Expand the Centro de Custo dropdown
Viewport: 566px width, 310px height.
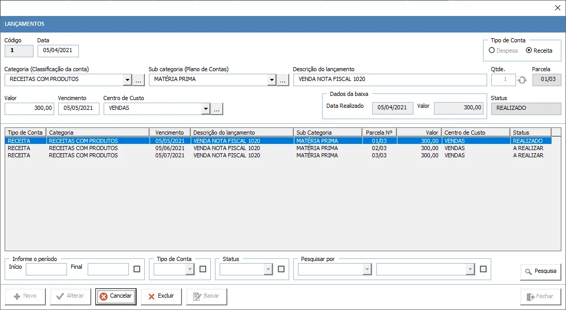pyautogui.click(x=206, y=108)
